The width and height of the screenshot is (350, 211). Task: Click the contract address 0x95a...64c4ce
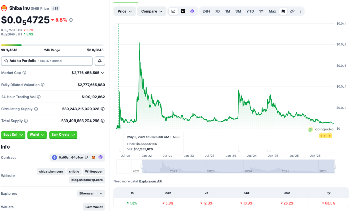pyautogui.click(x=71, y=157)
